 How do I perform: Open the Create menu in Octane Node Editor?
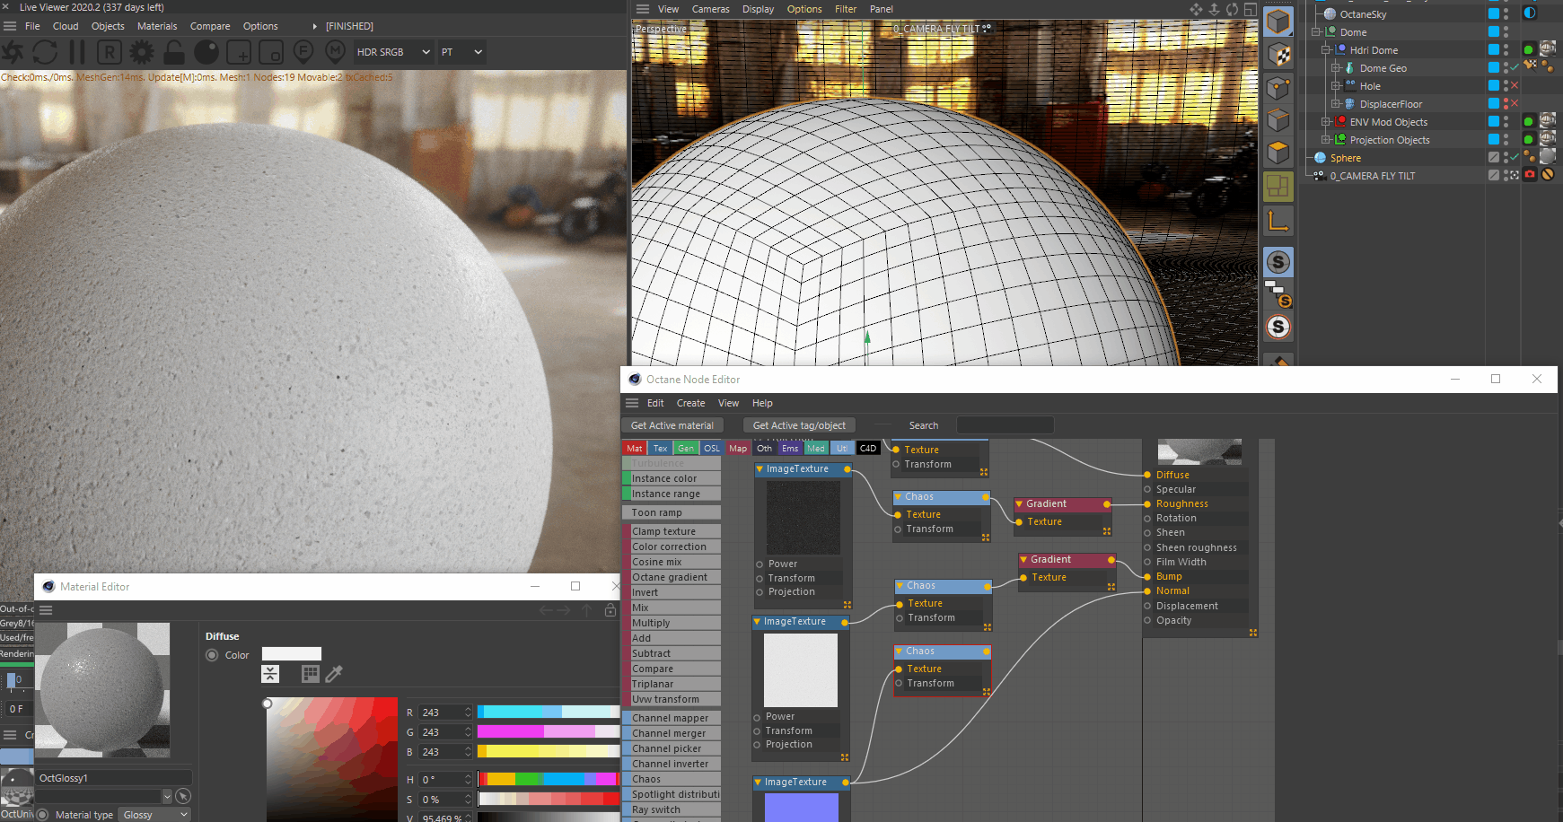pos(690,403)
